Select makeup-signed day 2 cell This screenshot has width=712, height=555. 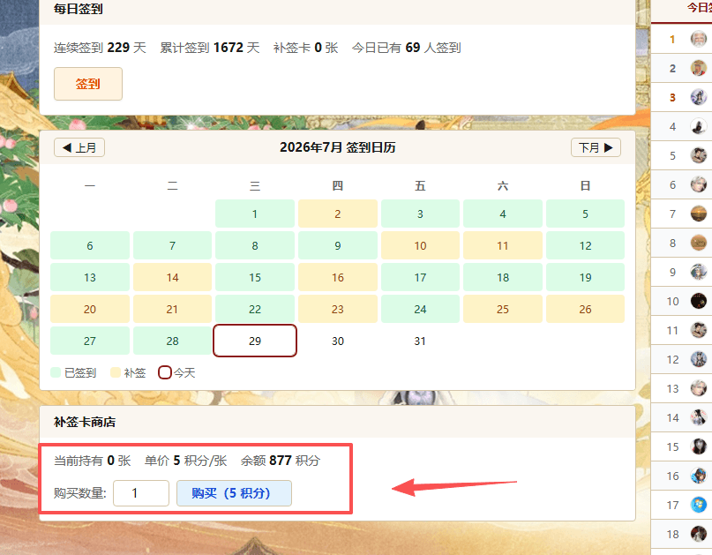[337, 214]
